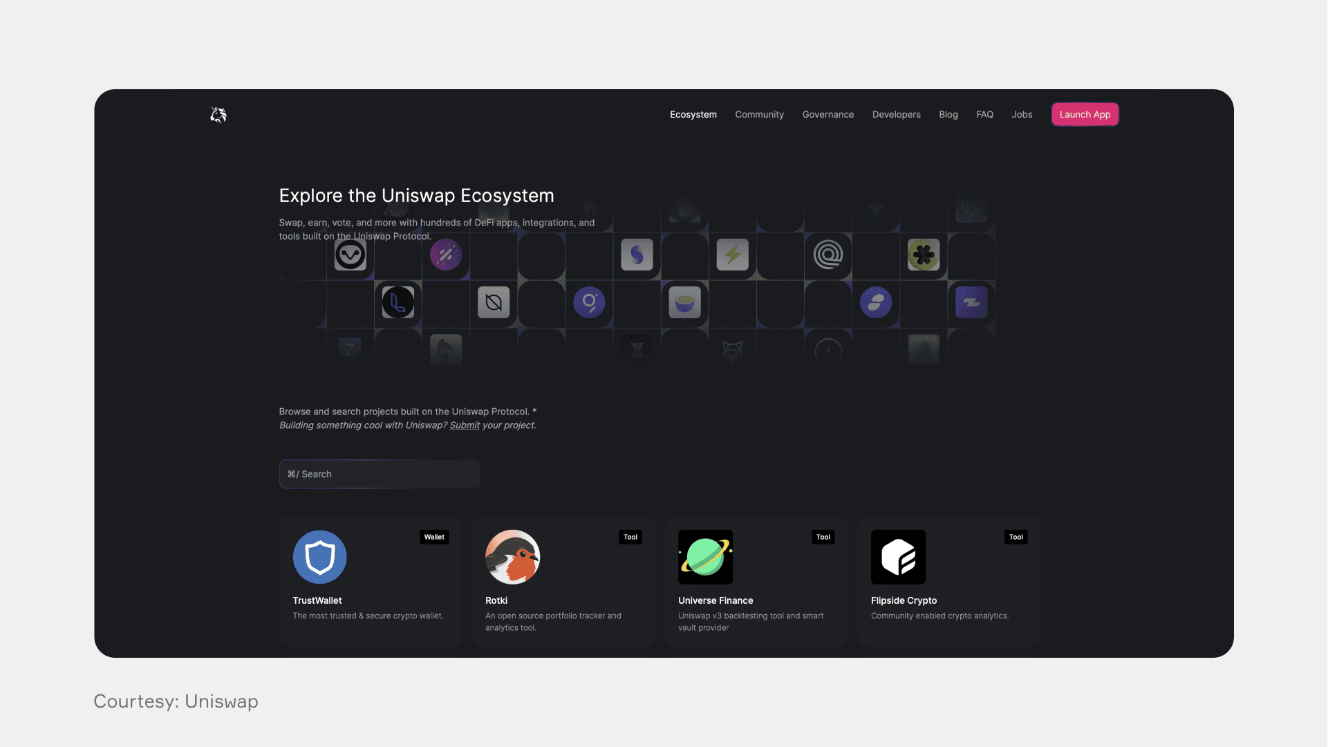Click the crossed-out leaf grid icon
The width and height of the screenshot is (1328, 747).
pos(494,303)
